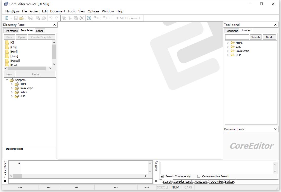Screen dimensions: 281x192
Task: Open the dropdown arrow beside Open file
Action: 26,18
